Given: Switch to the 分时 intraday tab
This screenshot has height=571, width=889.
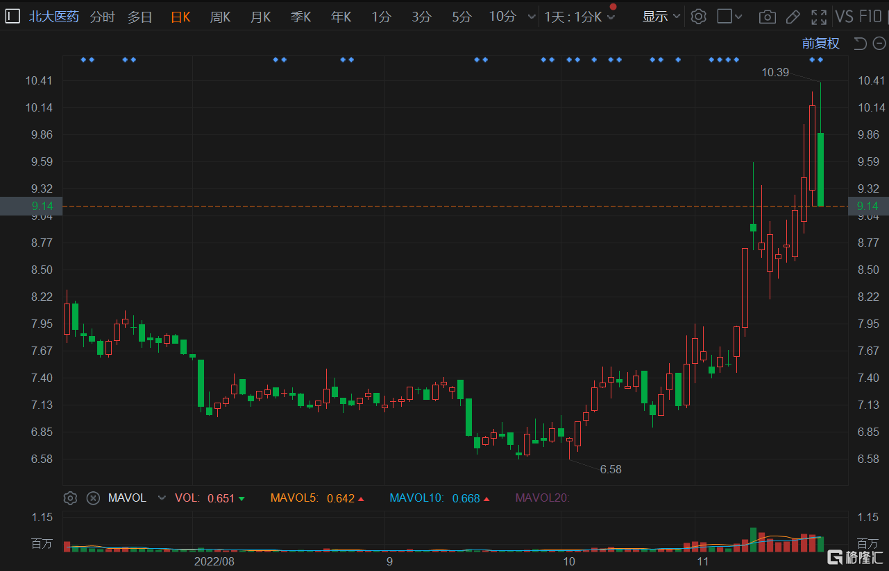Looking at the screenshot, I should 103,17.
